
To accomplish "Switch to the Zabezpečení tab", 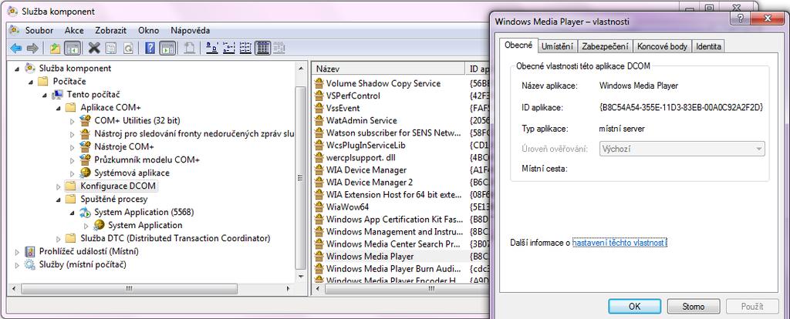I will tap(605, 46).
